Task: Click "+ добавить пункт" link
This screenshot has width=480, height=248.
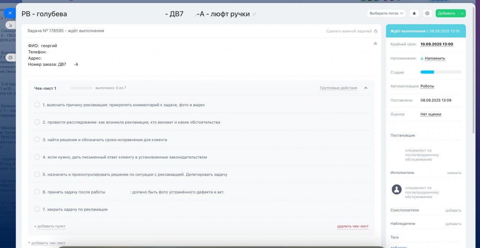Action: point(50,226)
